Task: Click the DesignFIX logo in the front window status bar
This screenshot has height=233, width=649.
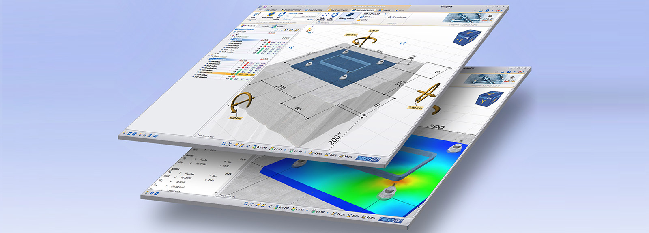Action: tap(368, 159)
